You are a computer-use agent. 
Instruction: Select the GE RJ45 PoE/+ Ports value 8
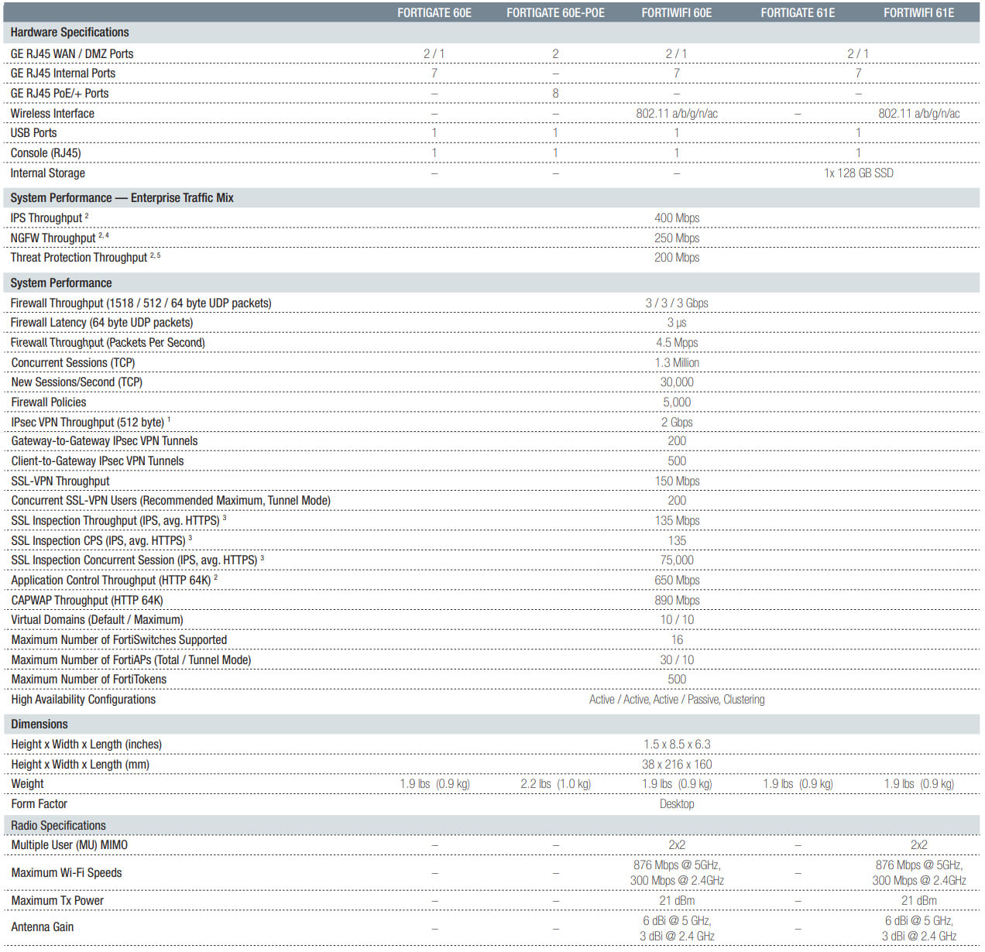click(555, 94)
